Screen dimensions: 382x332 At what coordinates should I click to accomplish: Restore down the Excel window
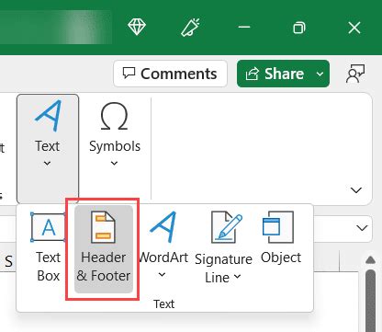click(x=298, y=28)
